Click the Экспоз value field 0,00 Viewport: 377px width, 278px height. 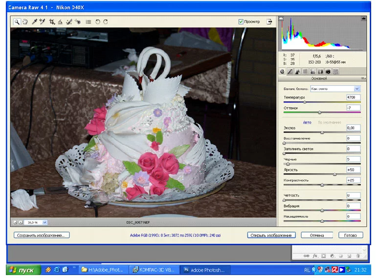pyautogui.click(x=353, y=128)
